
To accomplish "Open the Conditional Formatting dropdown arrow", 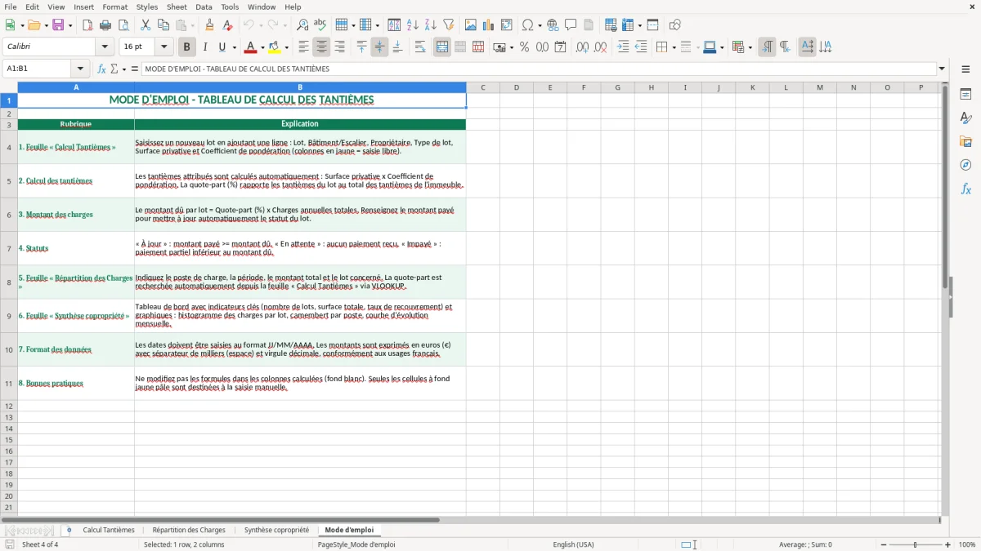I will 750,47.
